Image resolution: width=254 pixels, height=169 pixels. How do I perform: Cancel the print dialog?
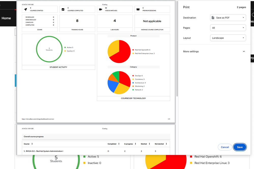click(225, 147)
